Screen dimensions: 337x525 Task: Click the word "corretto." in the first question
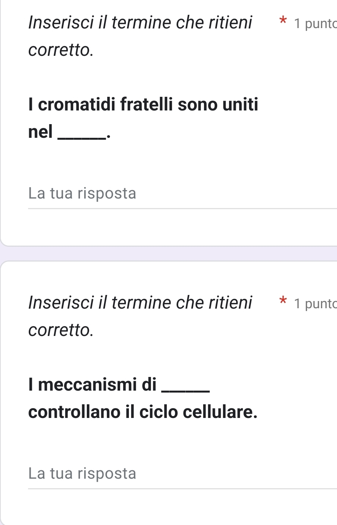[x=61, y=50]
